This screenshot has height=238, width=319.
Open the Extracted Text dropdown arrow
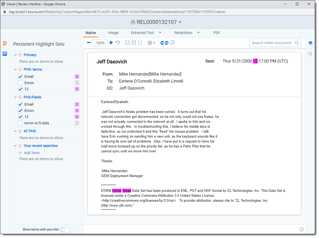[x=160, y=33]
